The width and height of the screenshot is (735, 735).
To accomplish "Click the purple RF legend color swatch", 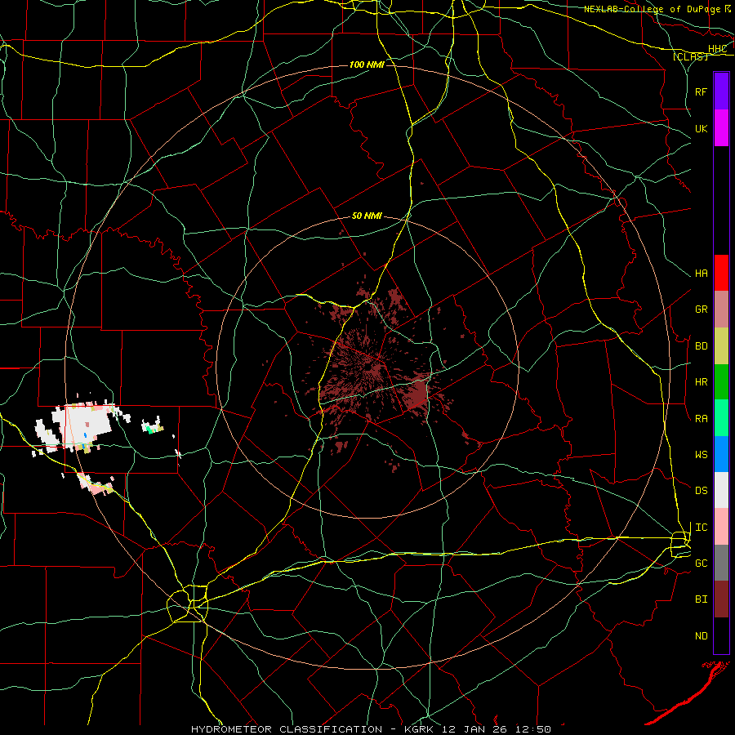I will (721, 91).
